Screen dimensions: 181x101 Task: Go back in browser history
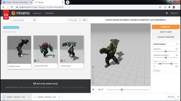pos(3,7)
